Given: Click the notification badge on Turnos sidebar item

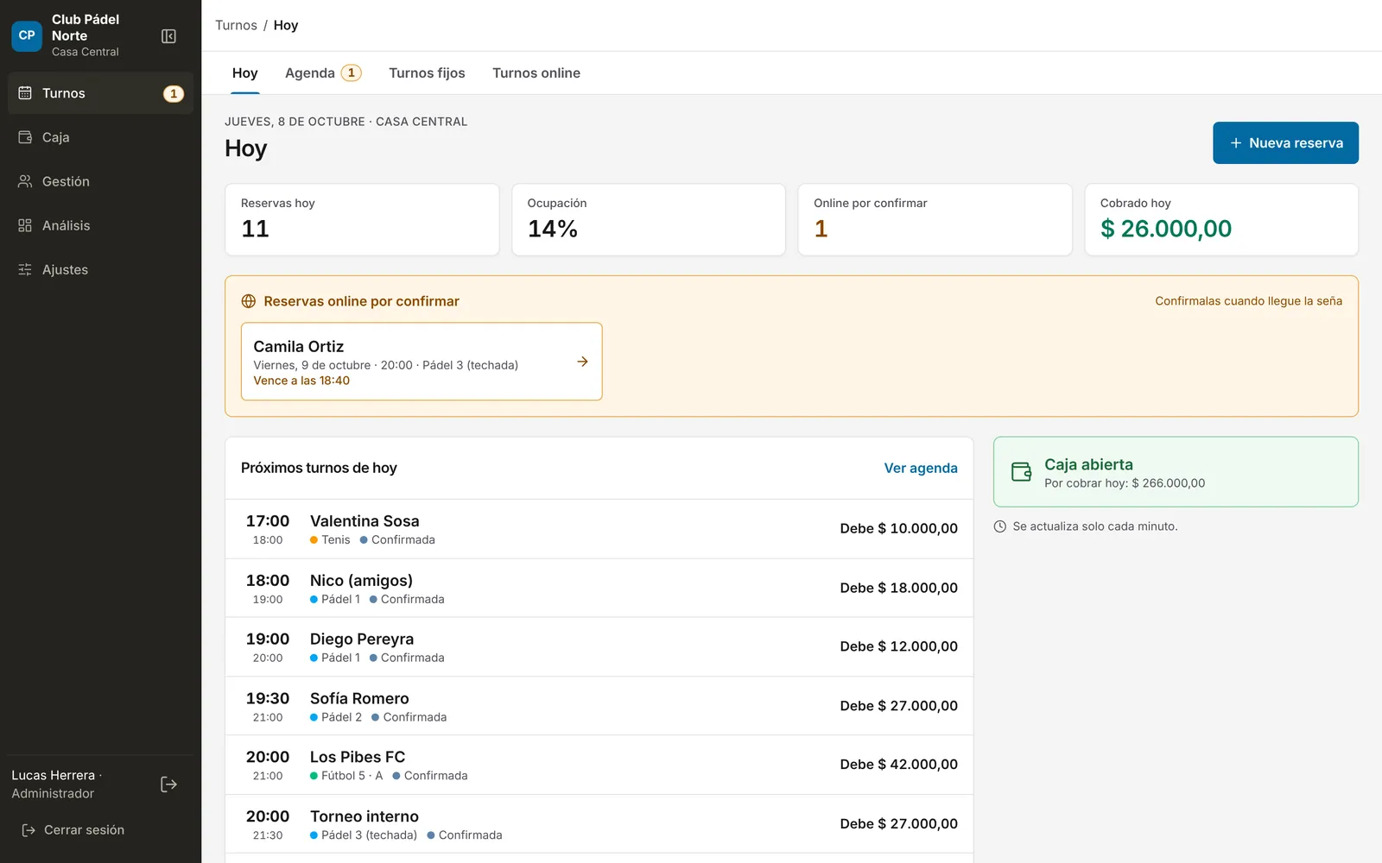Looking at the screenshot, I should point(174,93).
